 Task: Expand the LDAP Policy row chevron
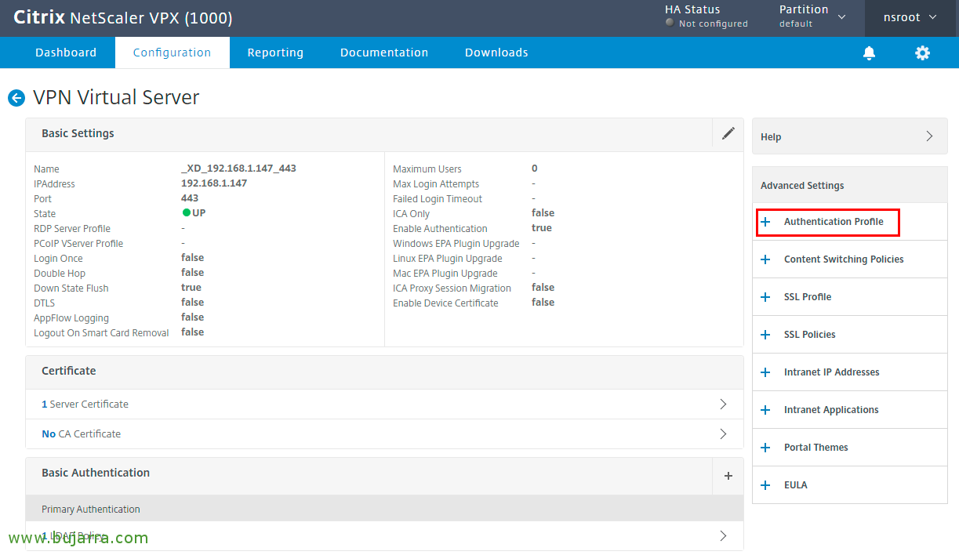coord(723,536)
